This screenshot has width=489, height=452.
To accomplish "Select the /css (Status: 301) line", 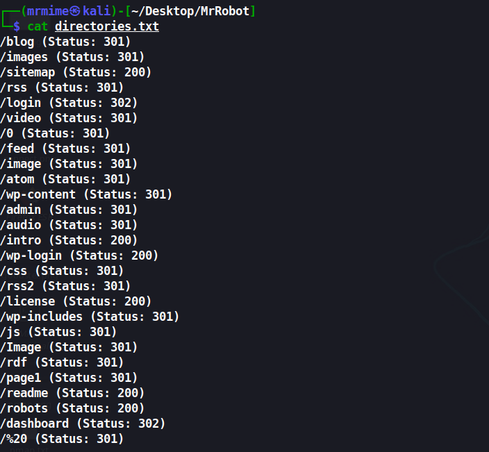I will [62, 271].
